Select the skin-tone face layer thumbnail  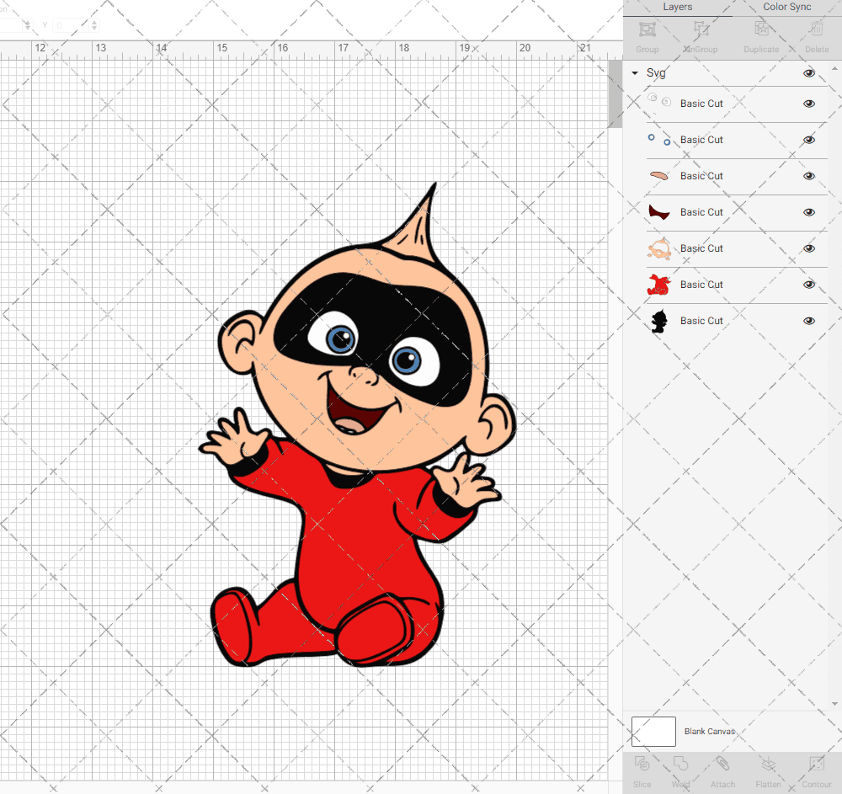659,248
